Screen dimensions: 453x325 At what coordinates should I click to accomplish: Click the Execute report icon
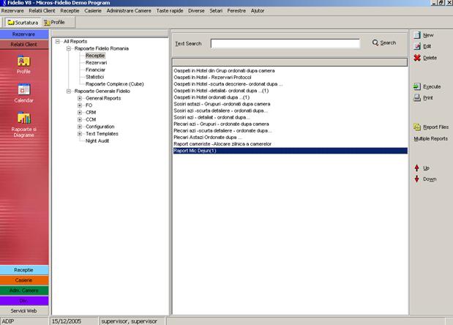point(417,86)
